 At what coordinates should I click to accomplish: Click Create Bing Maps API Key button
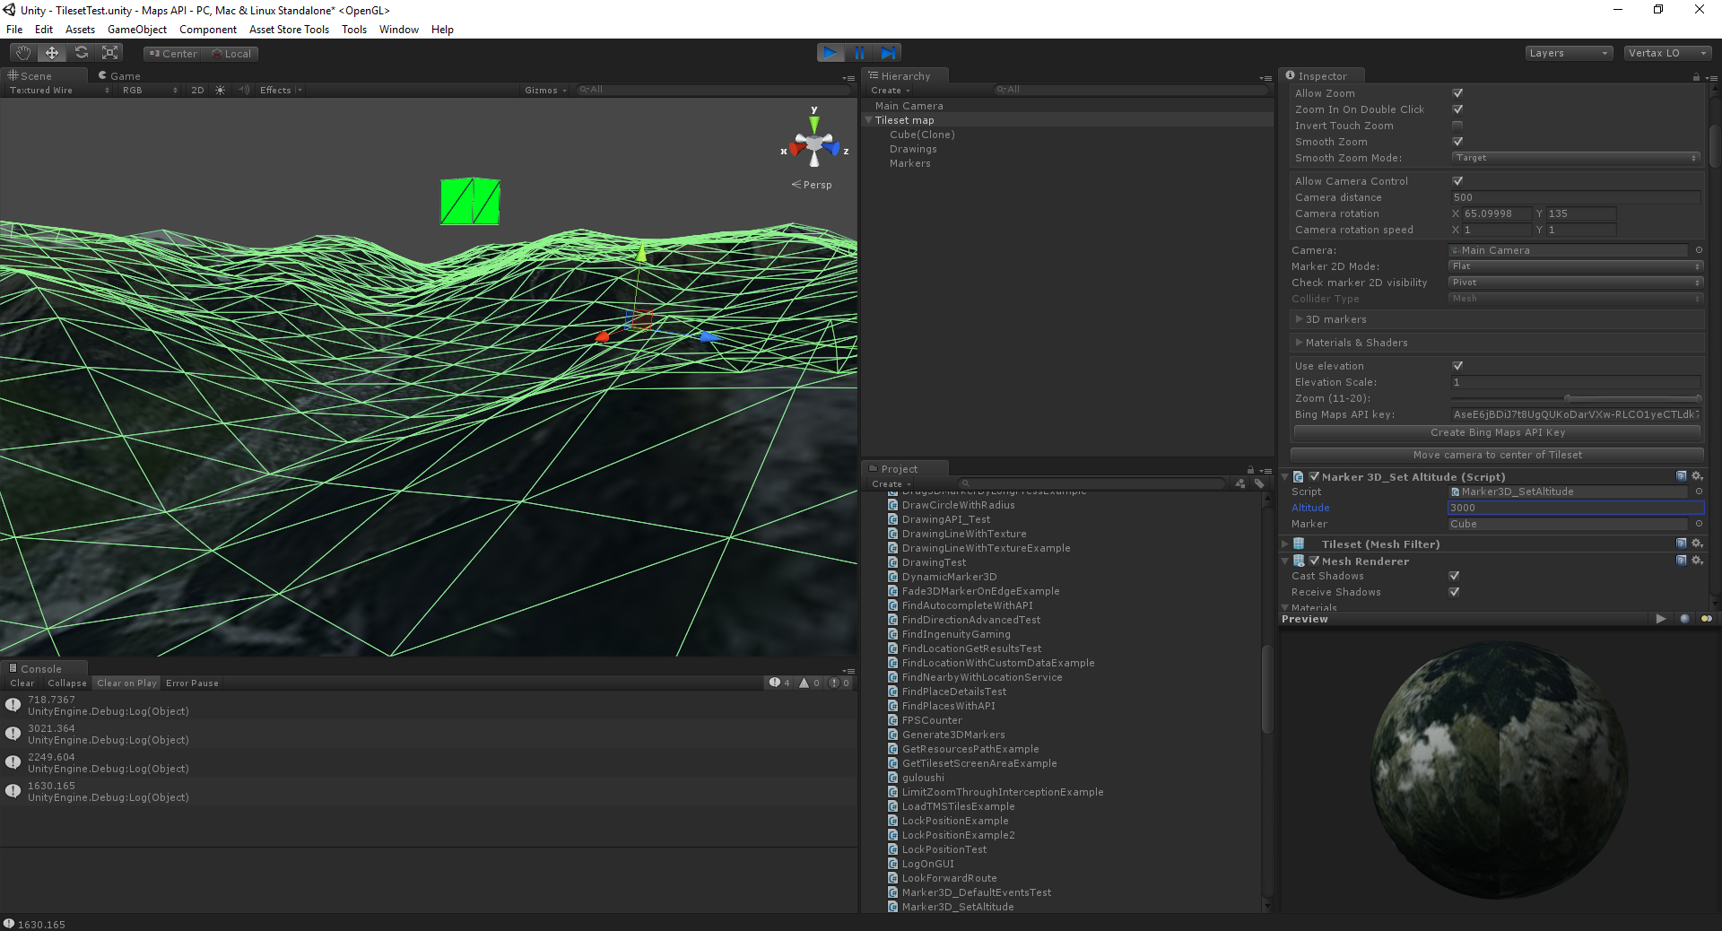(1497, 432)
